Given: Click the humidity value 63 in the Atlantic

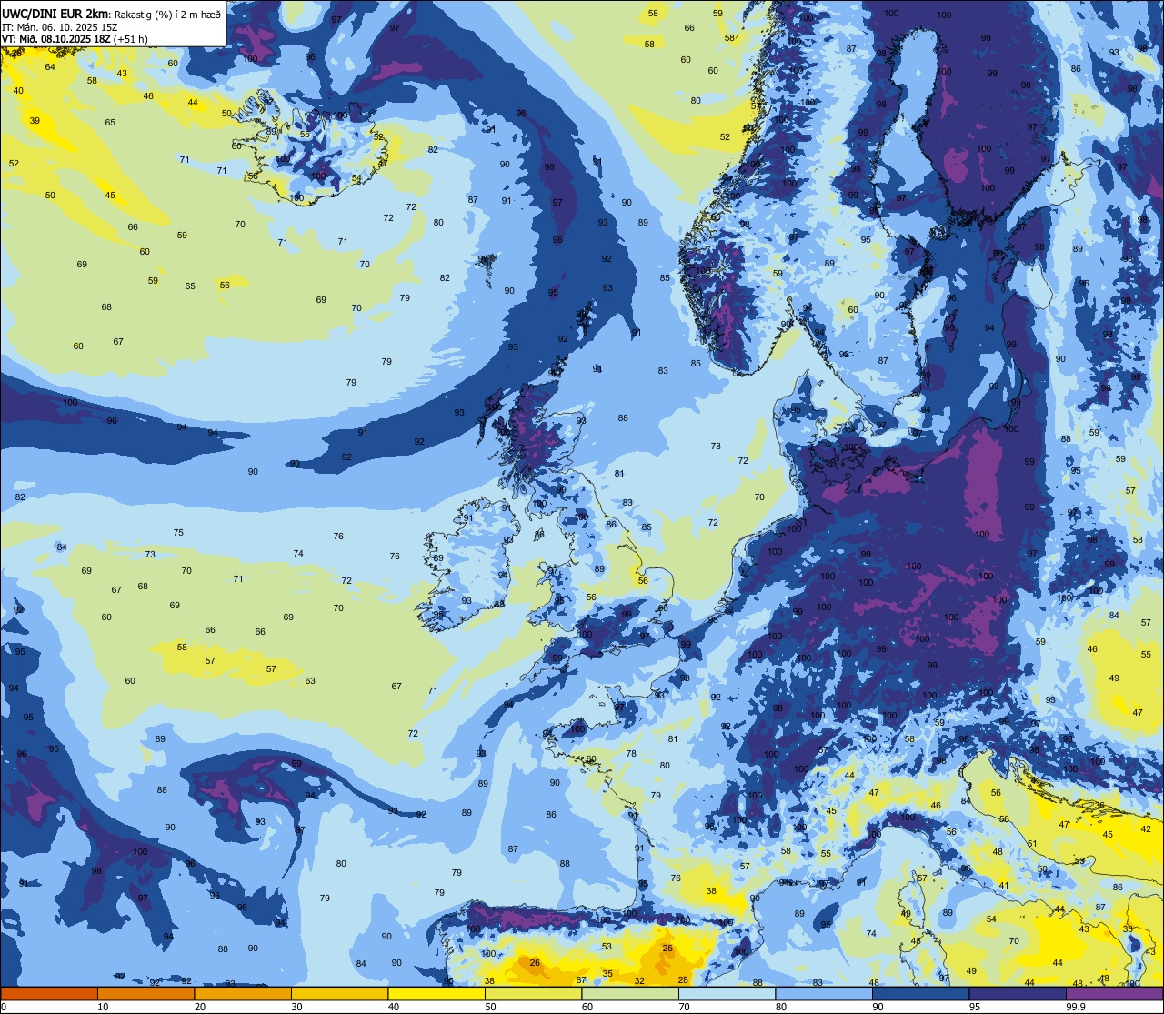Looking at the screenshot, I should coord(310,680).
